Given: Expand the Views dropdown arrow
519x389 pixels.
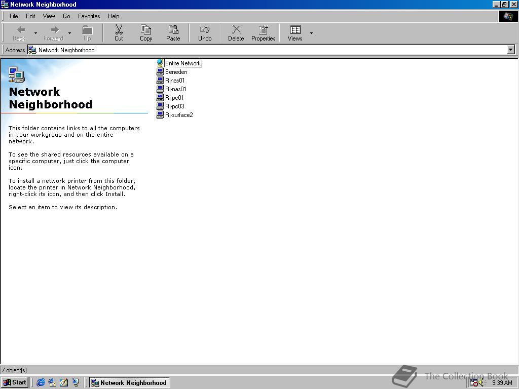Looking at the screenshot, I should pyautogui.click(x=311, y=33).
